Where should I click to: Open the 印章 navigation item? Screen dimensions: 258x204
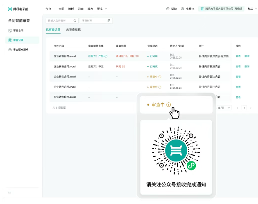(x=81, y=9)
